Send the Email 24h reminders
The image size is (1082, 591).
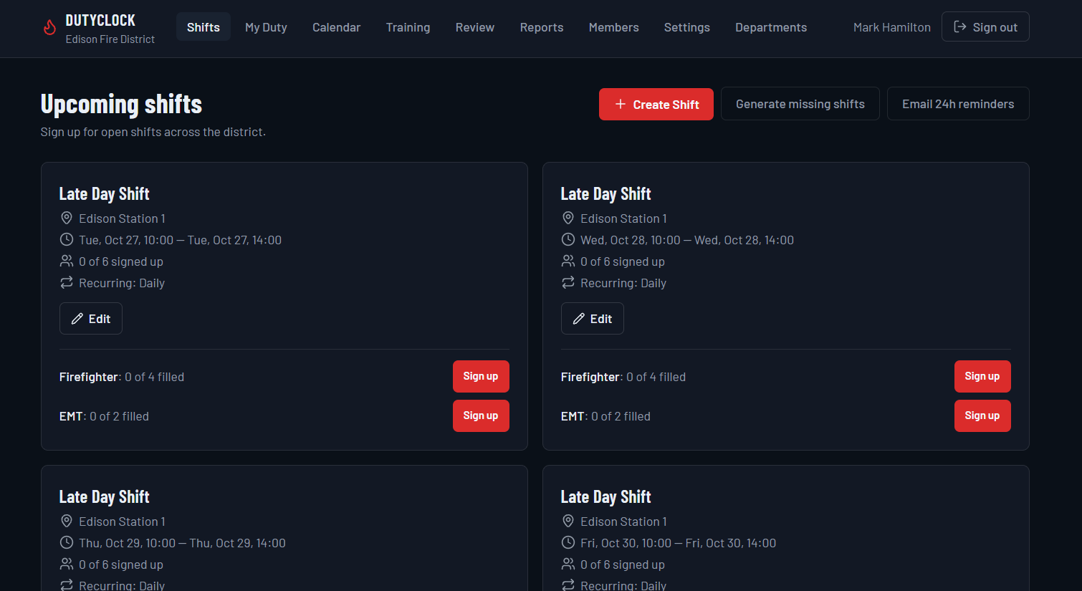pos(958,104)
